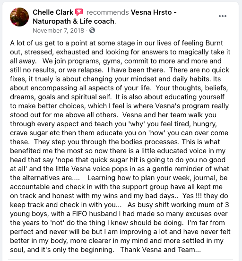
Task: Click the 'Naturopath & Life coach' text
Action: 73,21
